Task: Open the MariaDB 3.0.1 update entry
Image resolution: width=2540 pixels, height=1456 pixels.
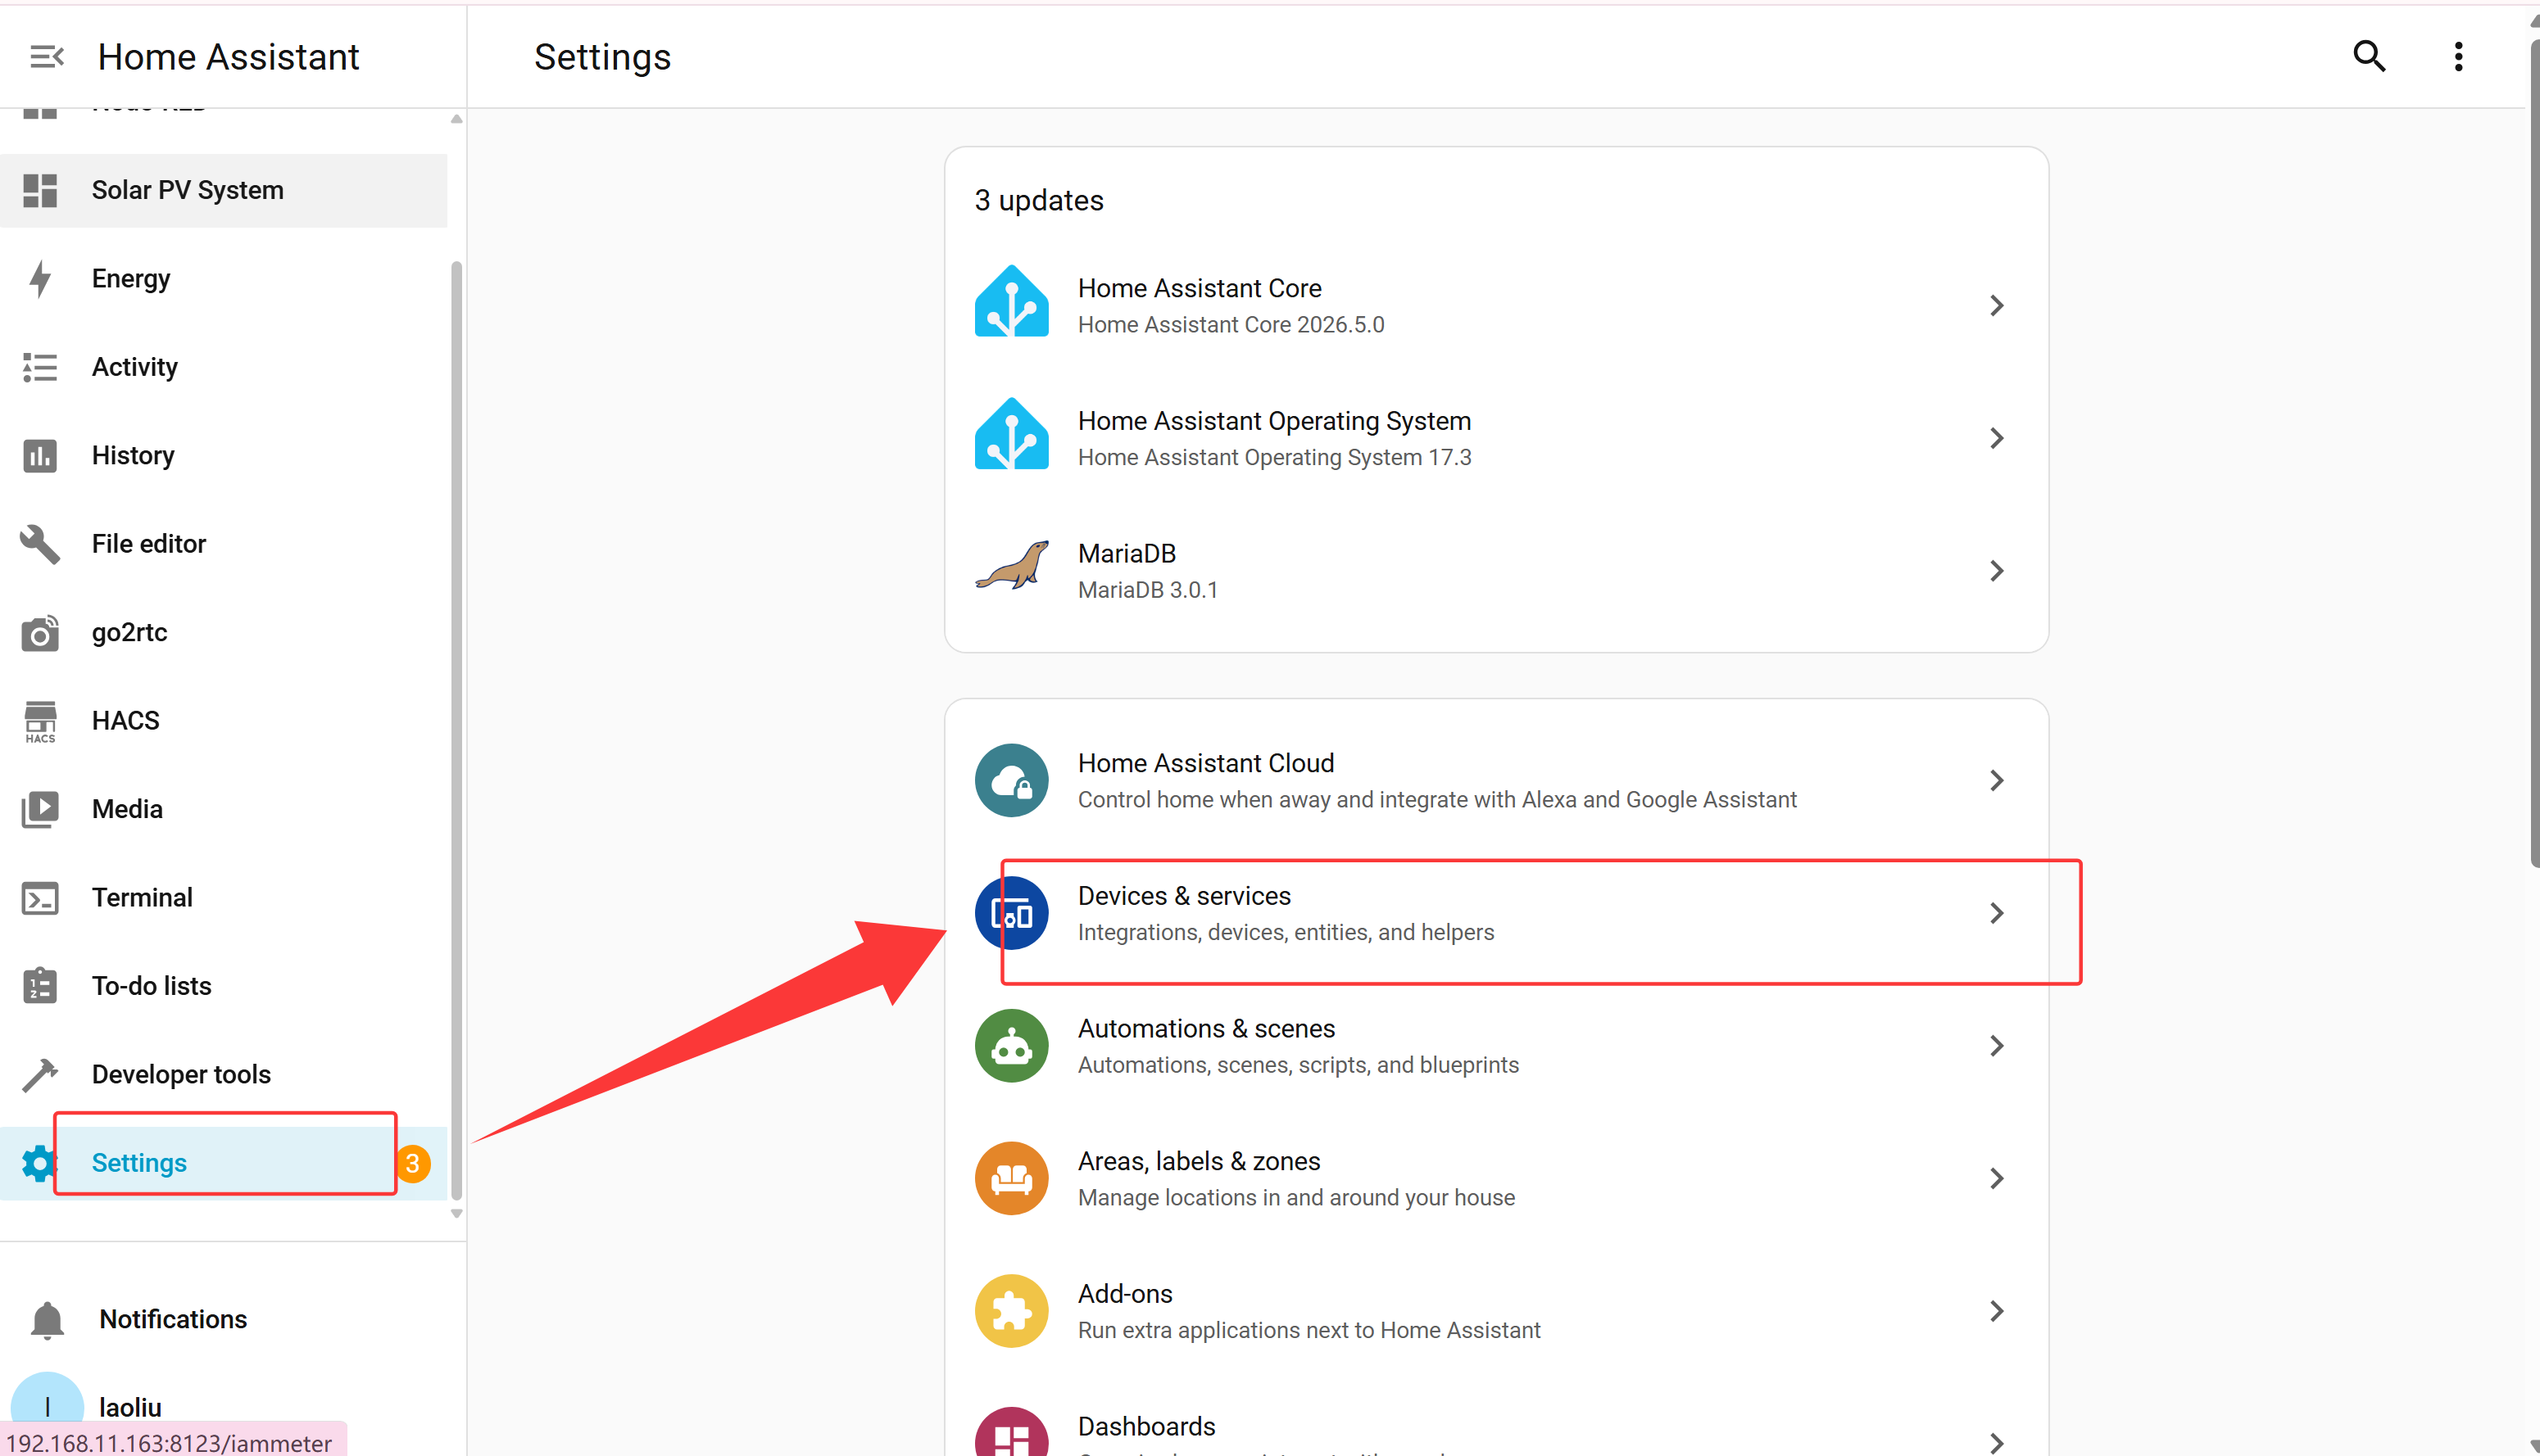Action: pos(1497,571)
